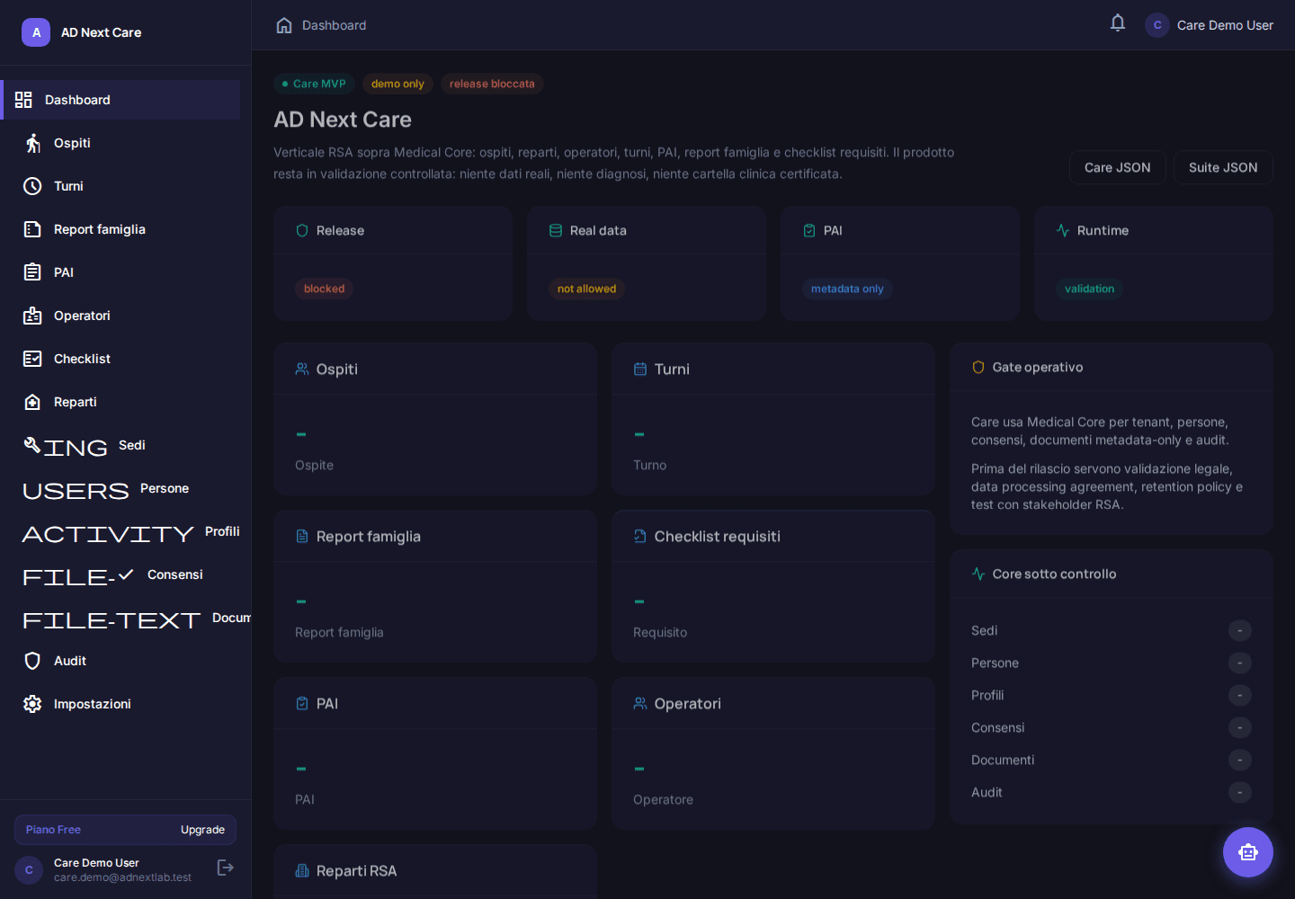The width and height of the screenshot is (1295, 899).
Task: Click the Care MVP tag
Action: point(314,84)
